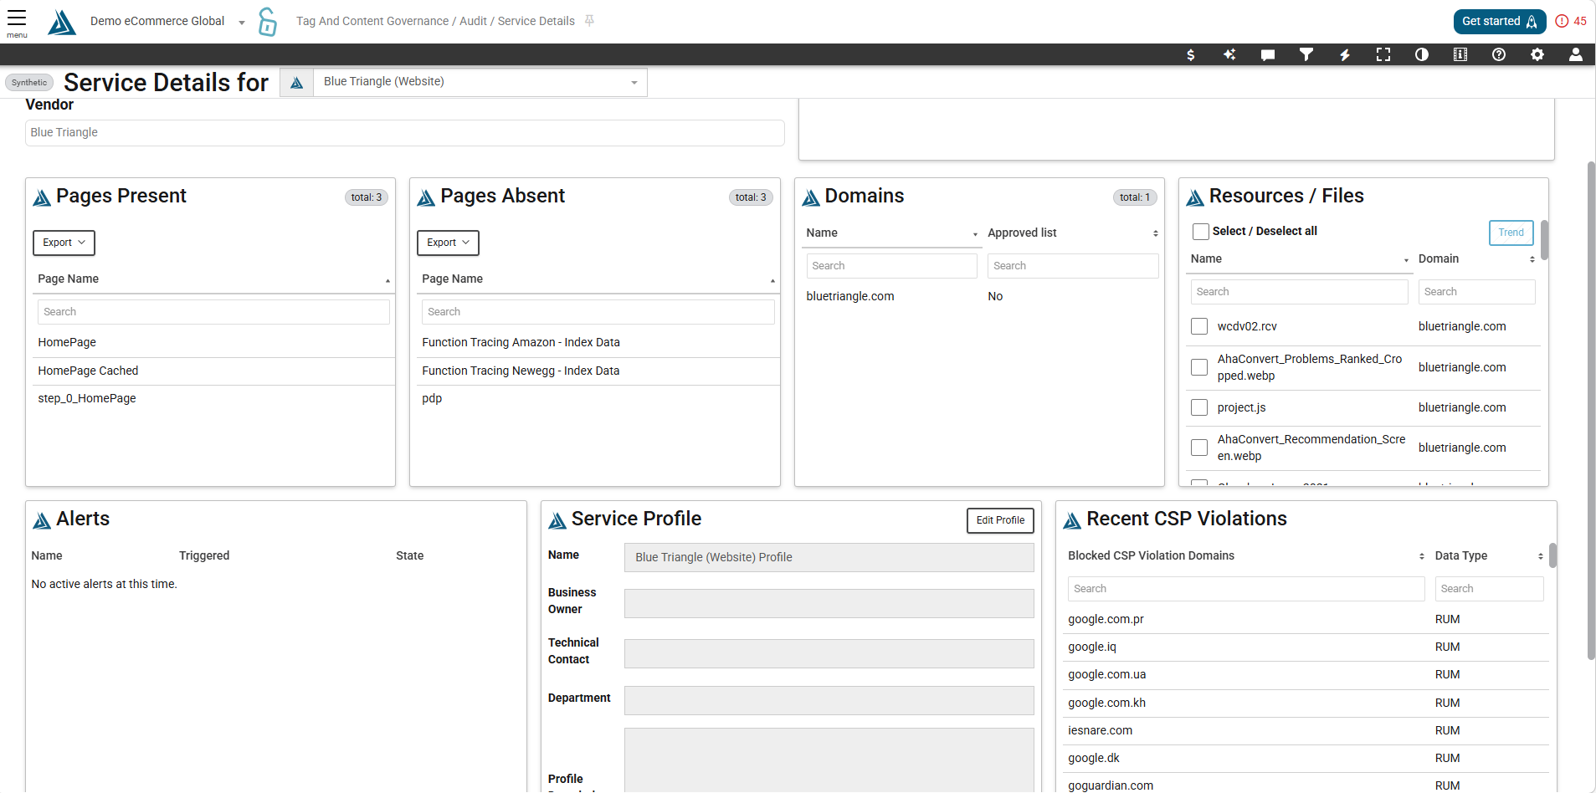Click the bluetriangle.com domain entry in Domains
1596x793 pixels.
click(x=850, y=297)
